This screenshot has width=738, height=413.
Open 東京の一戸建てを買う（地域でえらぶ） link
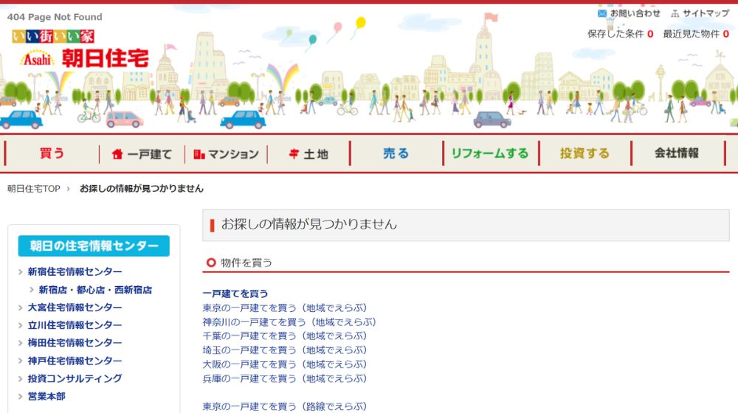pyautogui.click(x=284, y=308)
